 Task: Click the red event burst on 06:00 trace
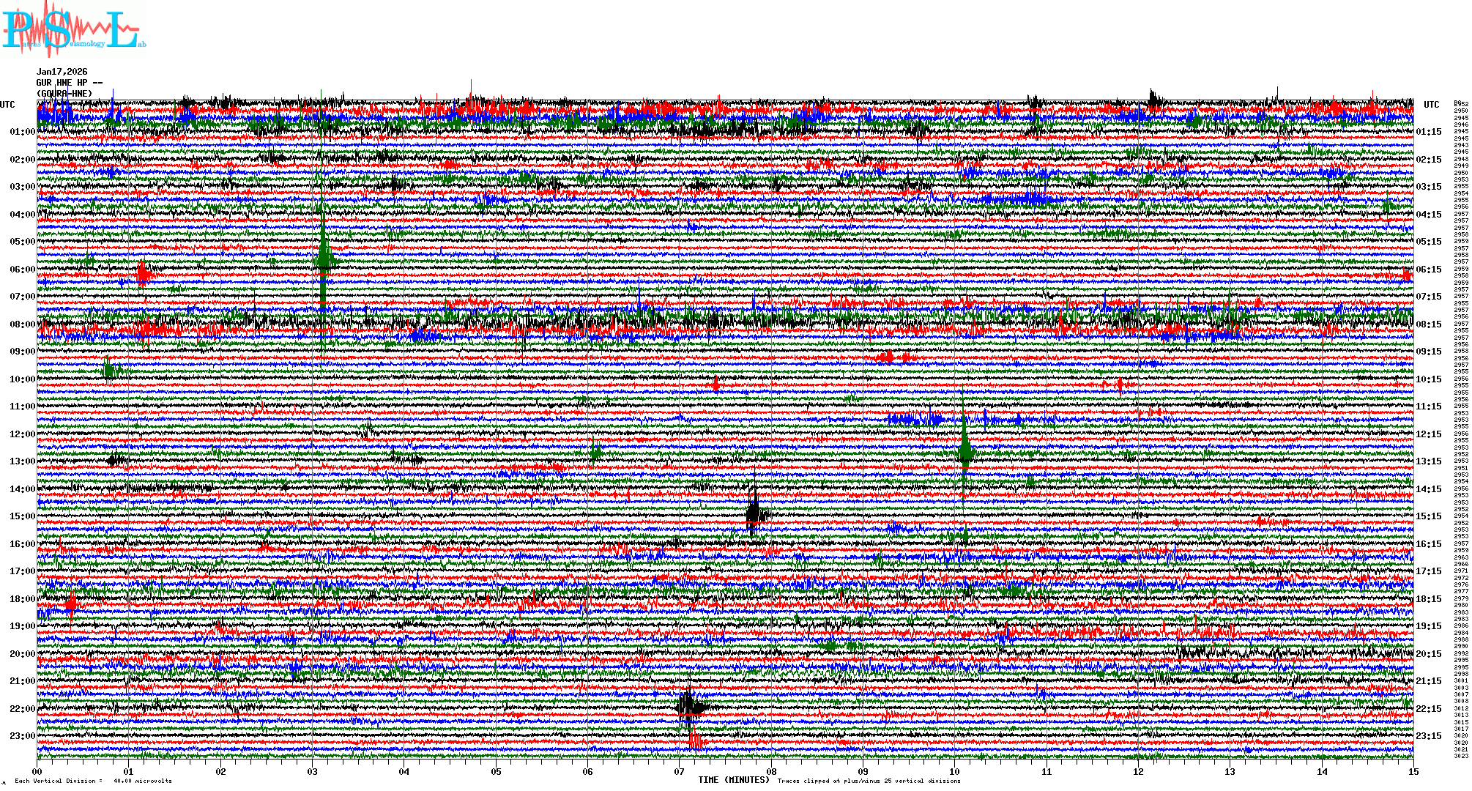pos(144,275)
